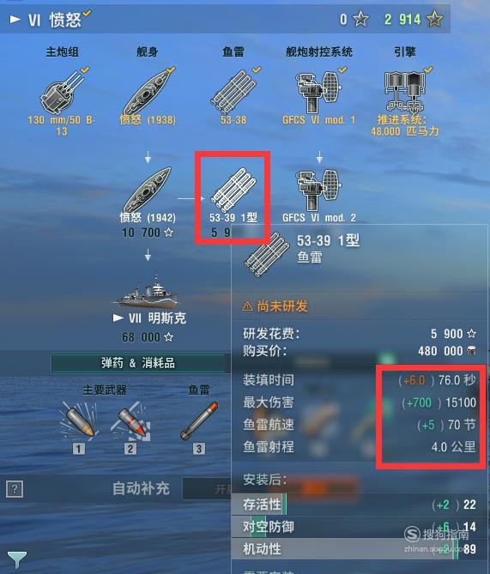
Task: Choose slot 3 torpedo ammunition
Action: (x=199, y=421)
